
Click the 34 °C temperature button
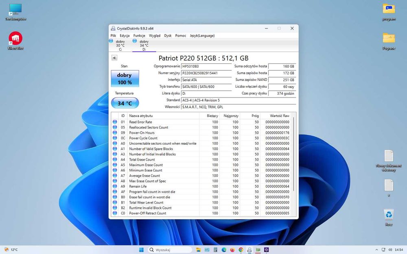pos(125,103)
